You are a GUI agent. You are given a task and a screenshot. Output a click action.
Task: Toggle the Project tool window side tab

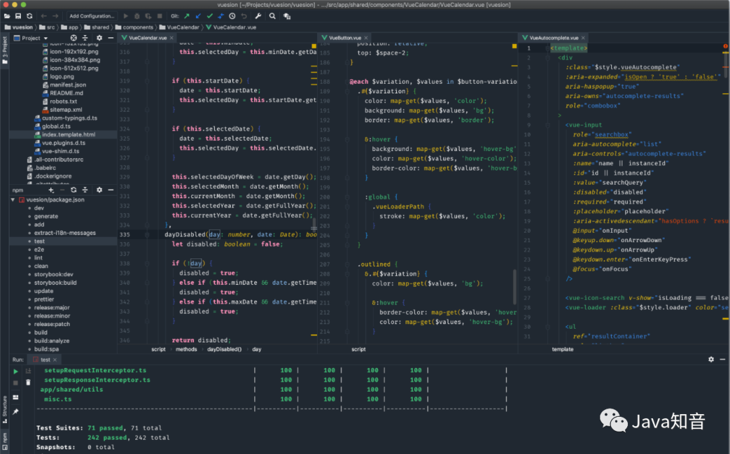click(4, 50)
